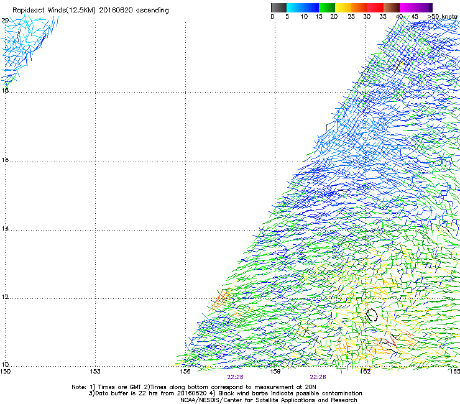Image resolution: width=460 pixels, height=404 pixels.
Task: Click the '150' longitude axis label
Action: pyautogui.click(x=5, y=372)
